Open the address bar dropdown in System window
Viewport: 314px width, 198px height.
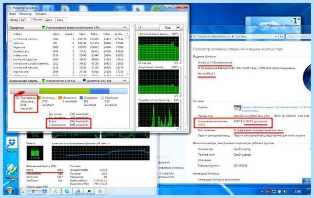pos(276,36)
